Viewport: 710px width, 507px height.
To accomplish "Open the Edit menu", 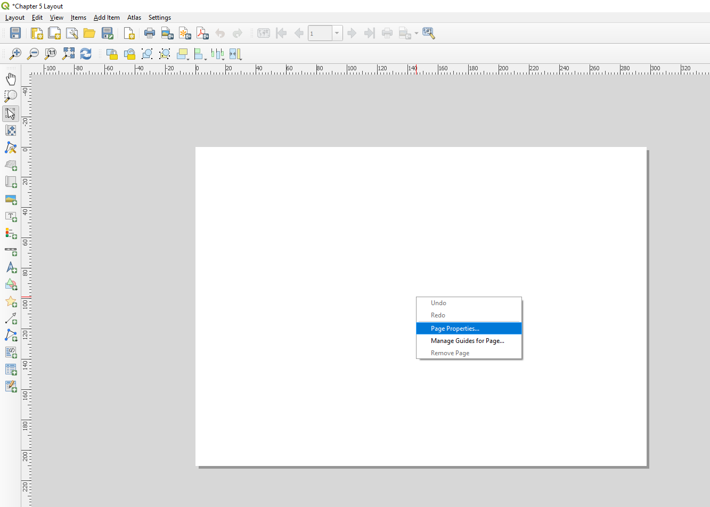I will pos(37,18).
